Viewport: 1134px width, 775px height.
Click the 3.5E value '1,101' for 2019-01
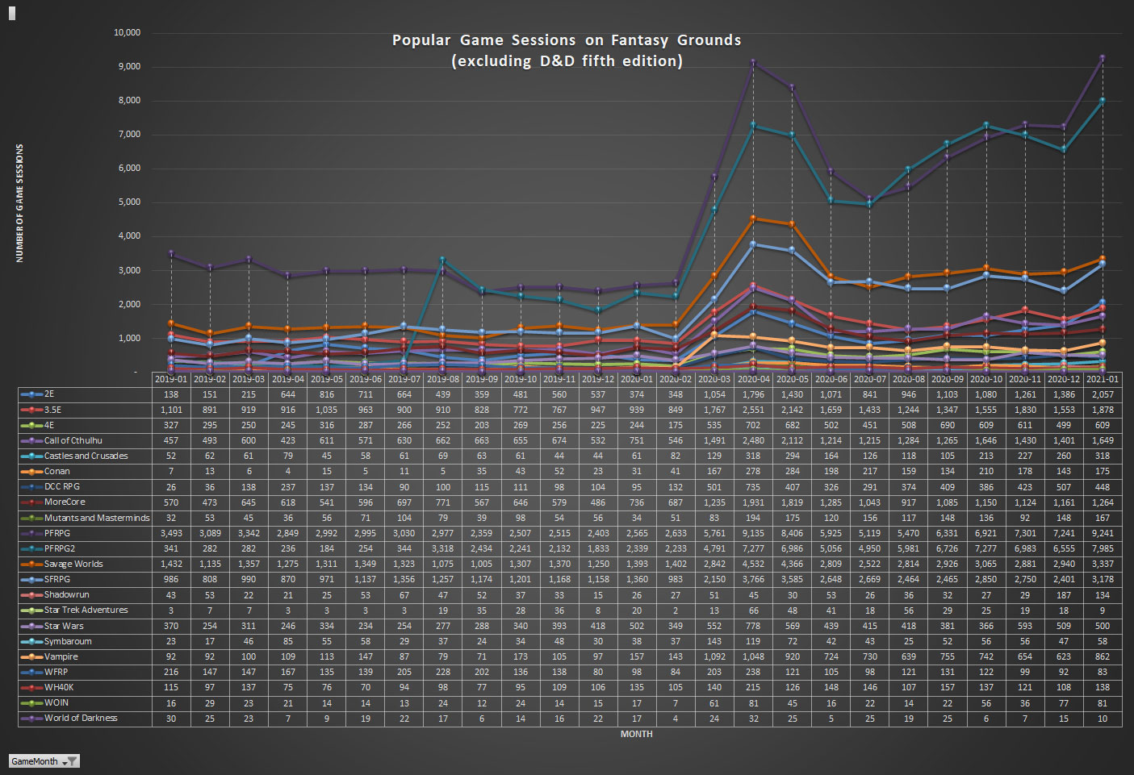pyautogui.click(x=171, y=410)
